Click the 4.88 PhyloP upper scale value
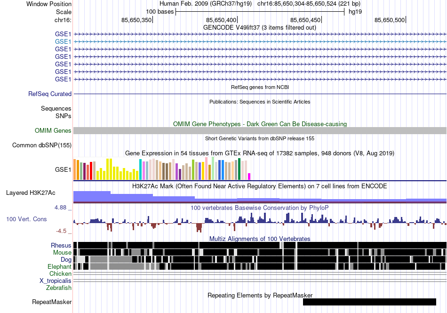 61,208
